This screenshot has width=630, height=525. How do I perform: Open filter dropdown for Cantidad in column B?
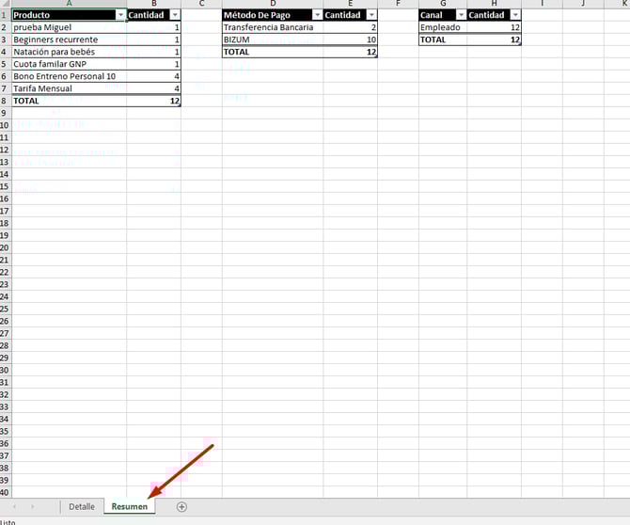coord(174,16)
